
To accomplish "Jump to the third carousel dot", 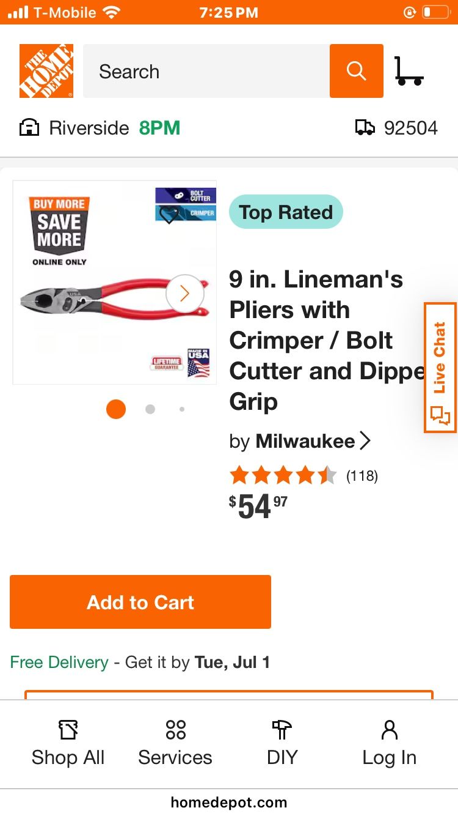I will click(x=182, y=409).
